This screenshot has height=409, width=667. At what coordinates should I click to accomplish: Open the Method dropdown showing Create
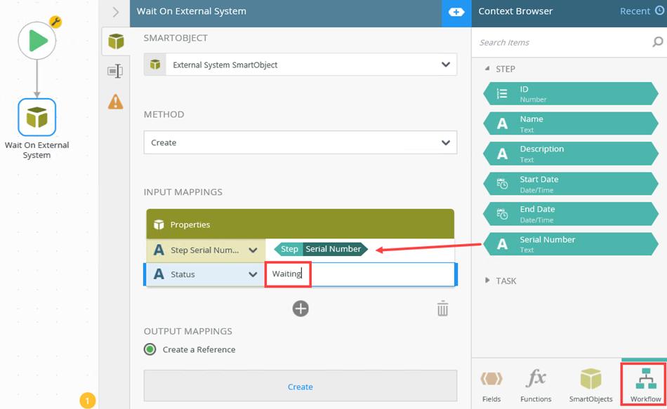click(x=445, y=142)
